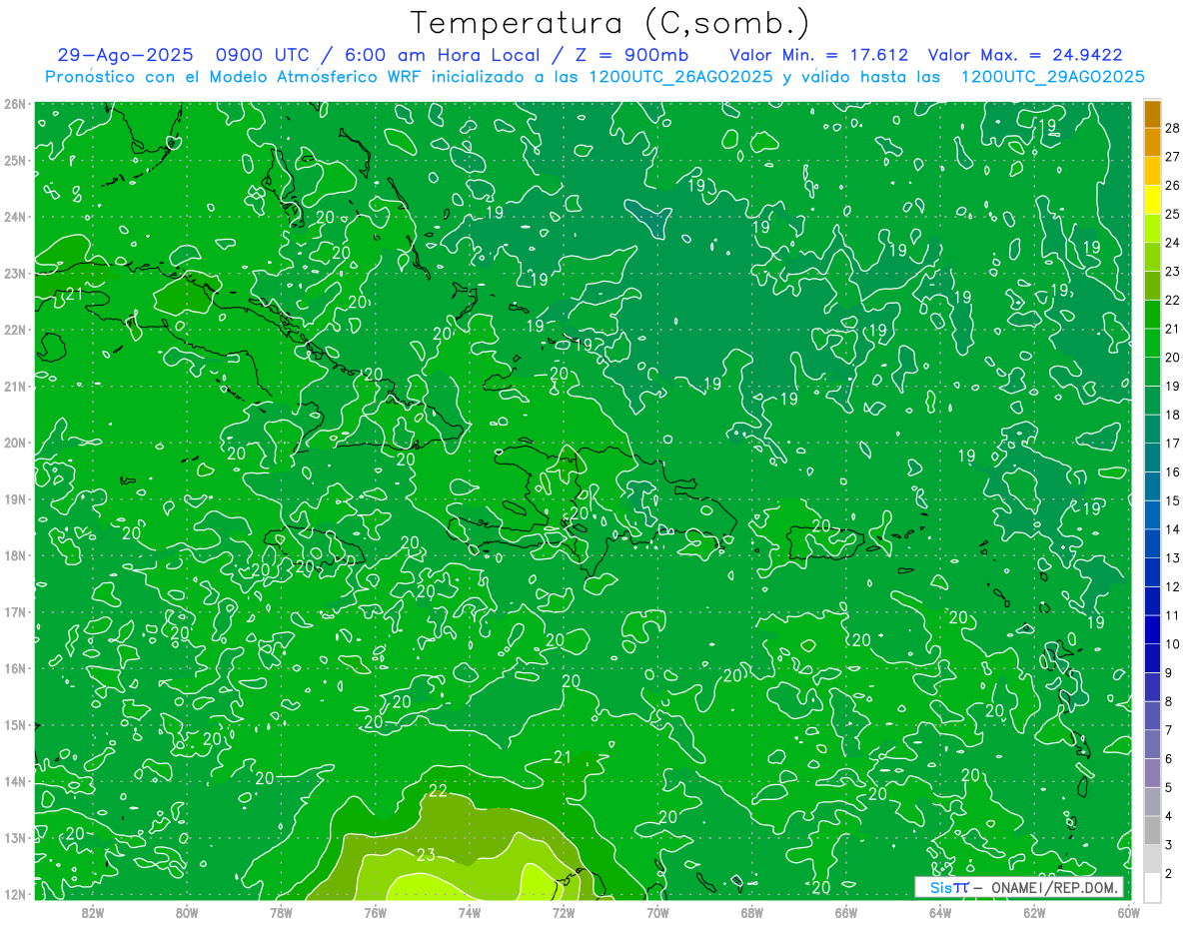Click the 12N latitude axis label
Image resolution: width=1199 pixels, height=926 pixels.
click(14, 894)
